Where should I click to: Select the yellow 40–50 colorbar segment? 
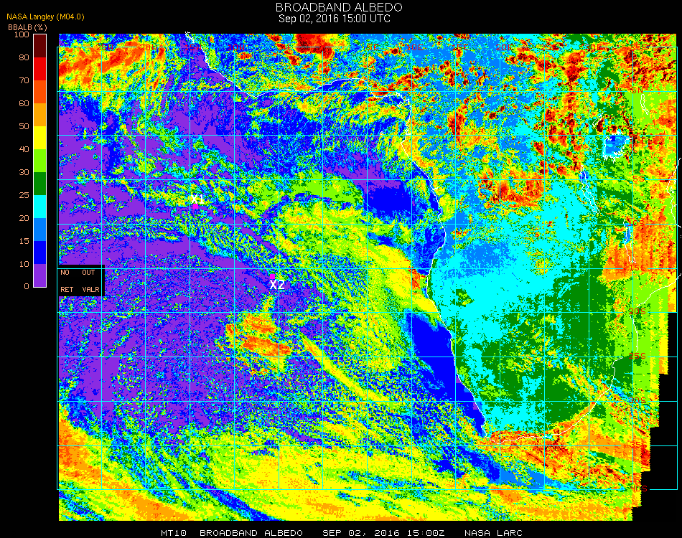pos(40,138)
